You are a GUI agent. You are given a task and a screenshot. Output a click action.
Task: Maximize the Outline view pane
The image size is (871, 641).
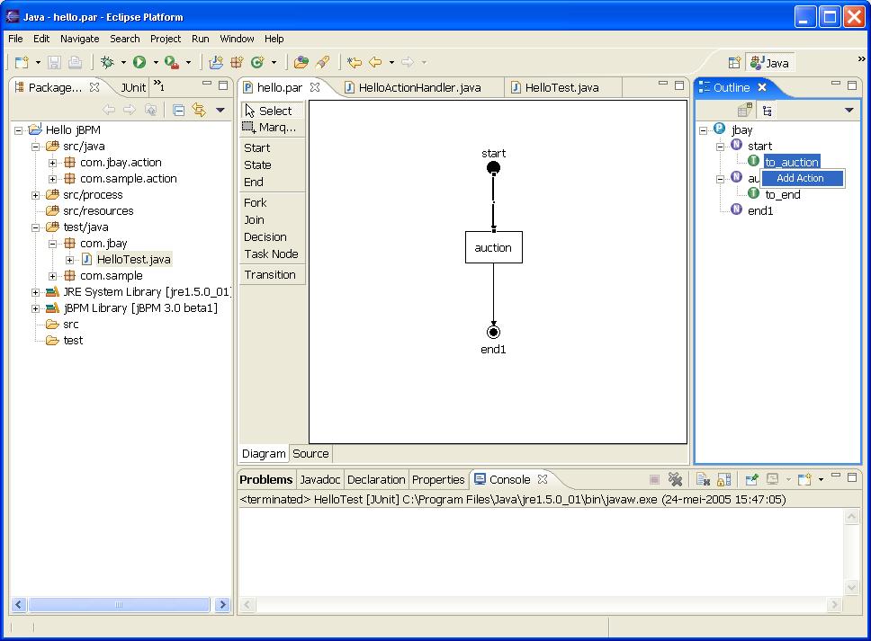pyautogui.click(x=852, y=85)
